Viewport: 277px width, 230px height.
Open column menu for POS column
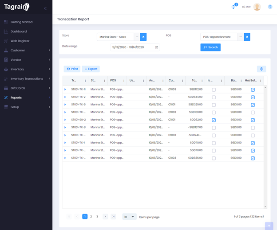[124, 81]
